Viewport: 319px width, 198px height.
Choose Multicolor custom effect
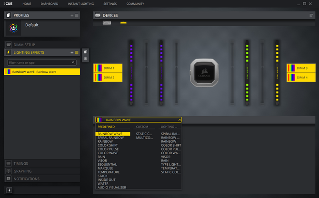coord(144,138)
